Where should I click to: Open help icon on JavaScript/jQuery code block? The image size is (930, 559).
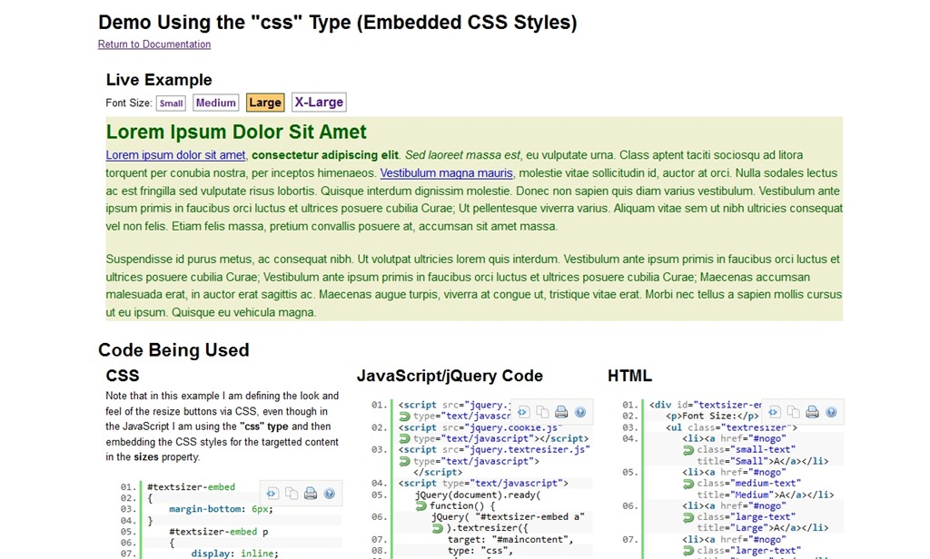click(580, 412)
